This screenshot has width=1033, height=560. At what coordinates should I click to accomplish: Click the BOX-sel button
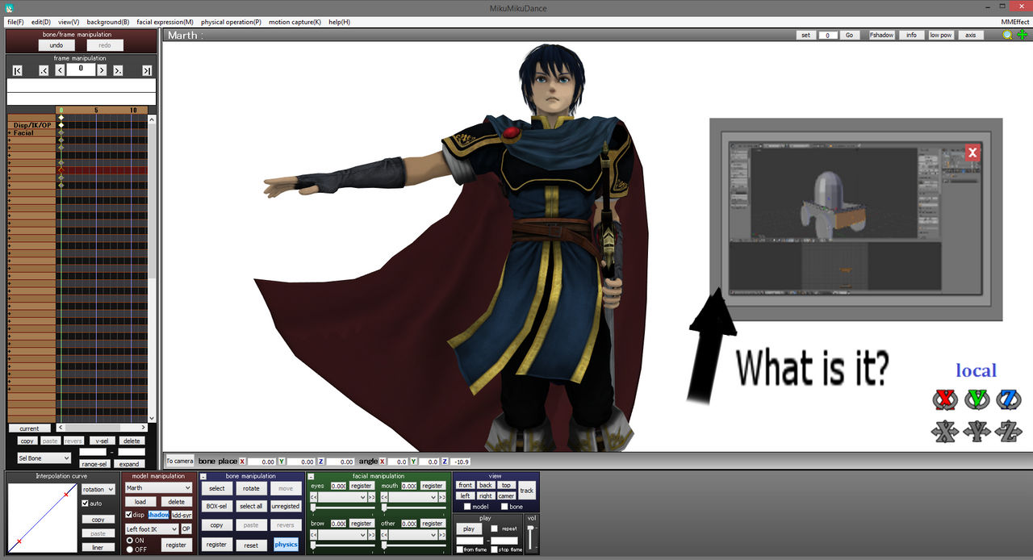(x=216, y=506)
